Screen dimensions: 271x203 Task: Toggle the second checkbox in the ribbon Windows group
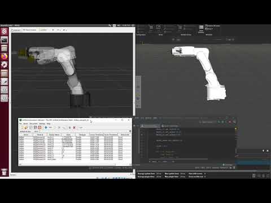pos(207,29)
